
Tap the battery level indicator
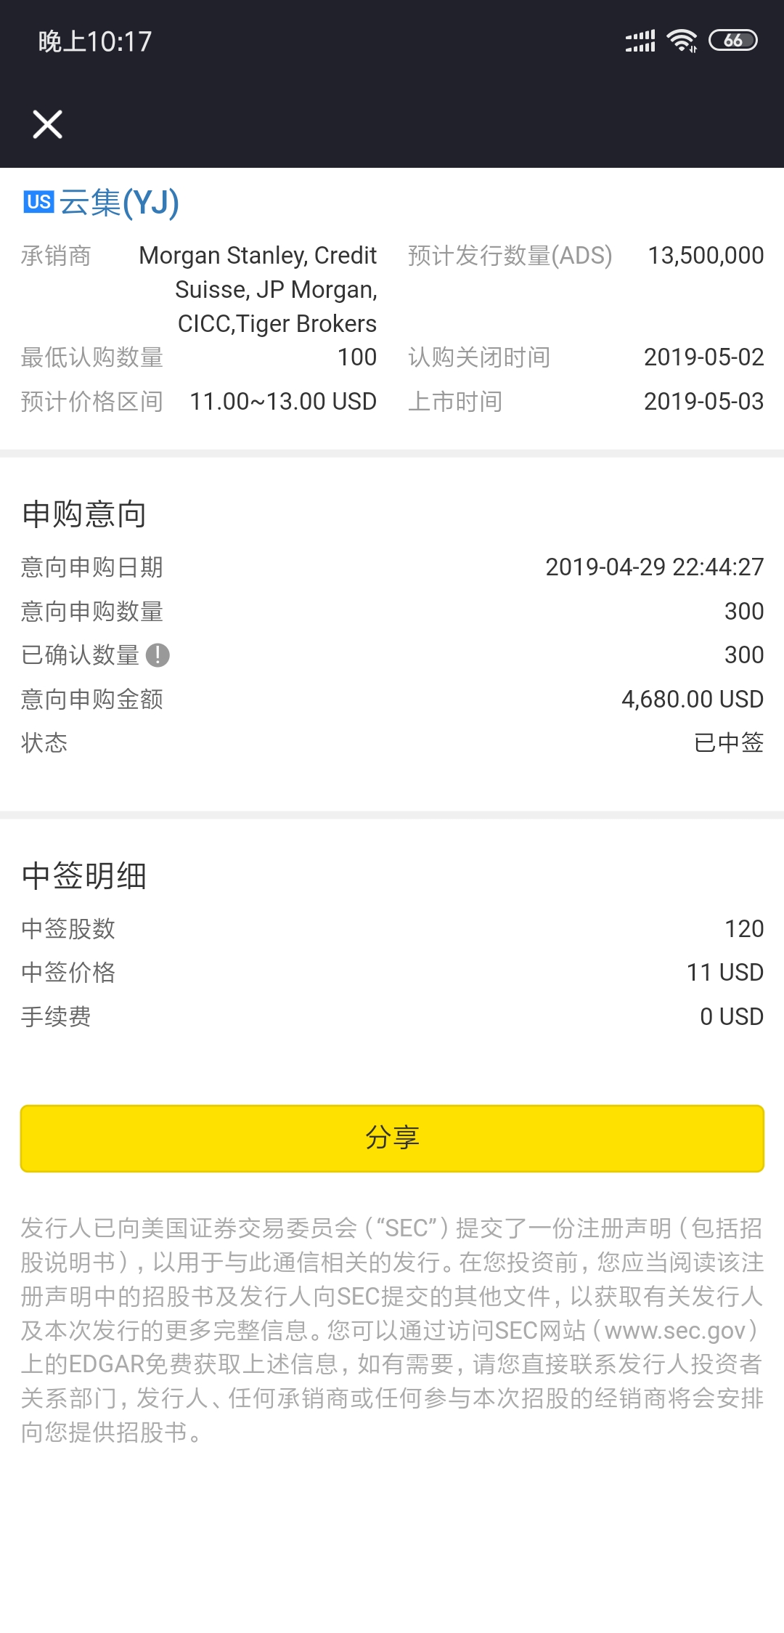733,41
